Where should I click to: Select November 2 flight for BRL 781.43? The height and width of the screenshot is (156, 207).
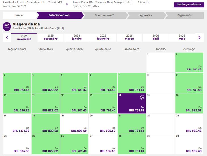[x=189, y=63]
